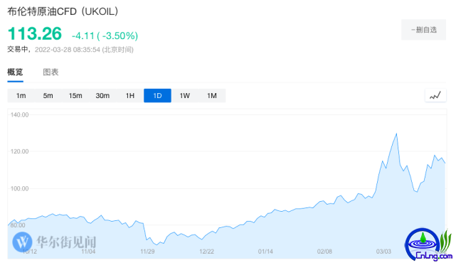Viewport: 456px width, 265px height.
Task: Click the 100.00 y-axis label
Action: 19,188
